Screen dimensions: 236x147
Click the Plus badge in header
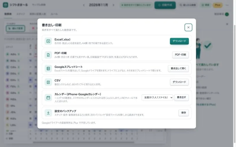tap(217, 5)
